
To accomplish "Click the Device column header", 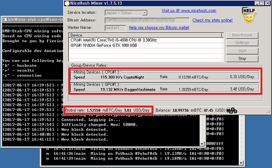I will point(145,35).
